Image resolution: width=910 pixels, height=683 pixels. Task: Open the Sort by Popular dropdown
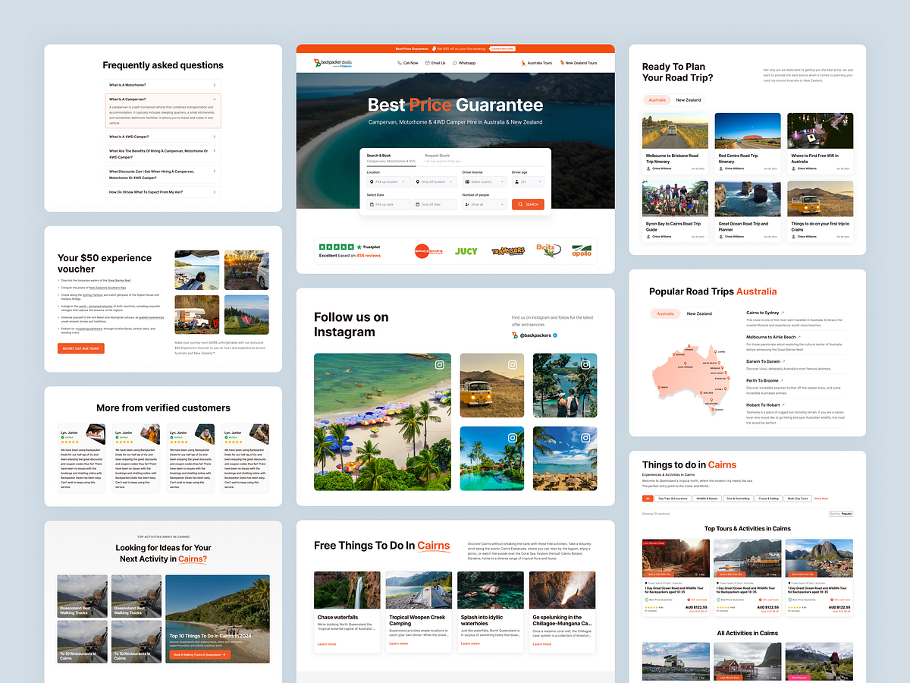click(842, 513)
